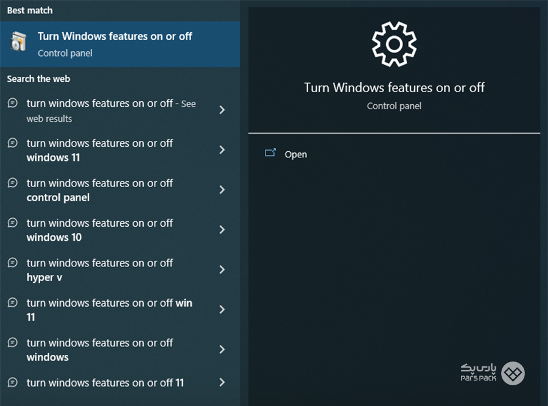Screen dimensions: 548x406
Task: Expand the 'windows 11' suggestion chevron
Action: click(222, 150)
